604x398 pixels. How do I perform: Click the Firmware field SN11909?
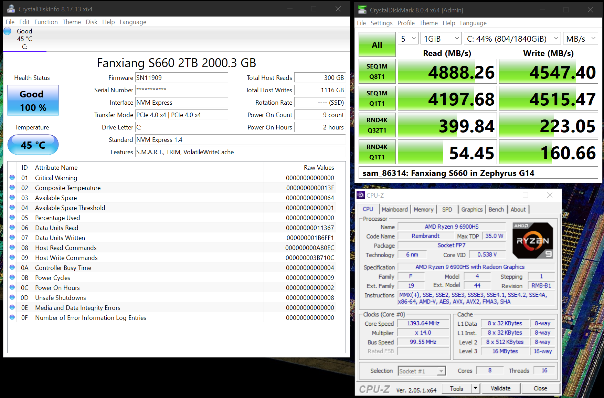point(181,78)
